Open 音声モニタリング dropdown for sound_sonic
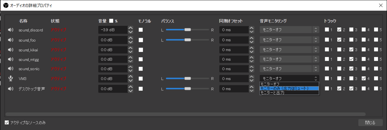This screenshot has height=130, width=387. pos(290,69)
